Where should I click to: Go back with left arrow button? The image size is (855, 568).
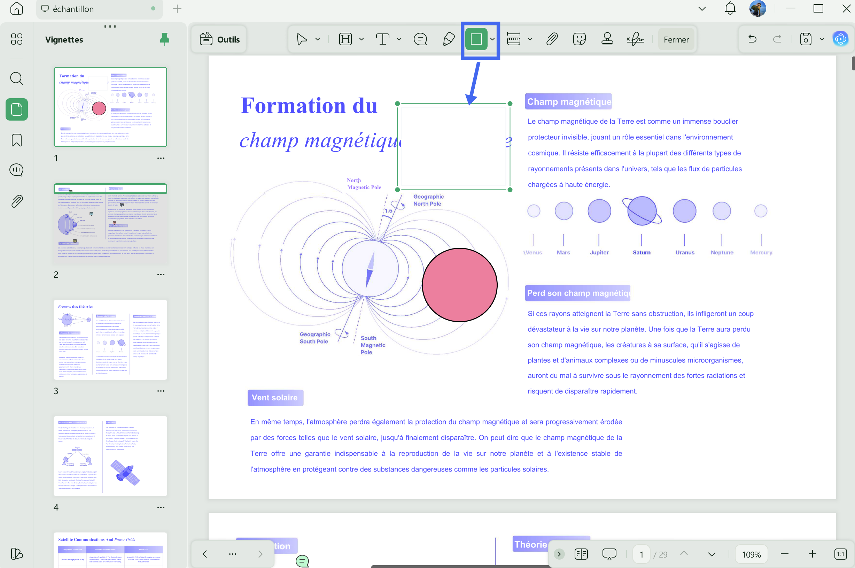(205, 554)
